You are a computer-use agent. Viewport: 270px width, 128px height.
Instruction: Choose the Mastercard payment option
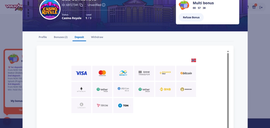pos(102,73)
